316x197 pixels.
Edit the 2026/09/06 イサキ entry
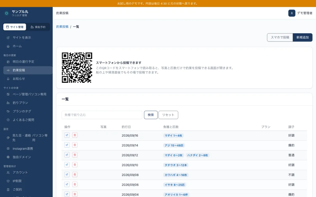click(67, 184)
